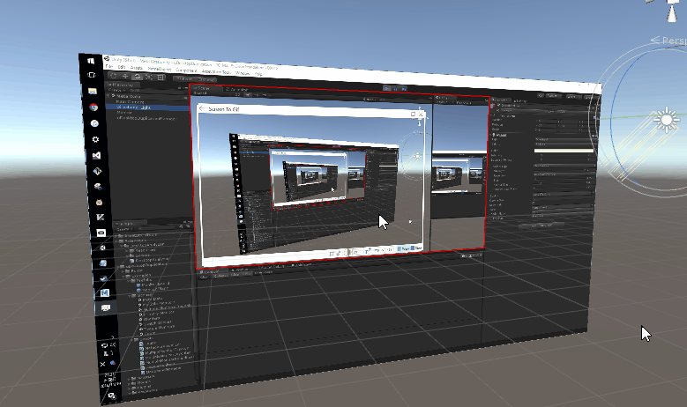Toggle the Collapse button in Console
This screenshot has height=407, width=687.
[220, 276]
